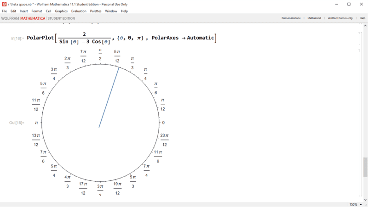This screenshot has height=207, width=368.
Task: Click the π/4 axis label
Action: [145, 74]
